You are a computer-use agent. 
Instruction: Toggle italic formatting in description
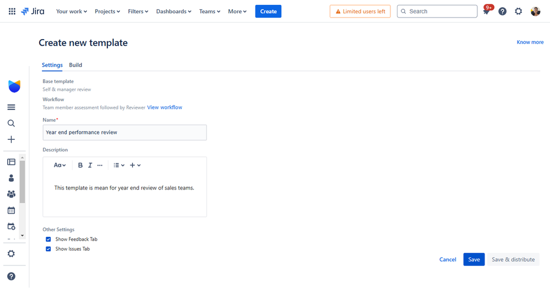tap(90, 165)
